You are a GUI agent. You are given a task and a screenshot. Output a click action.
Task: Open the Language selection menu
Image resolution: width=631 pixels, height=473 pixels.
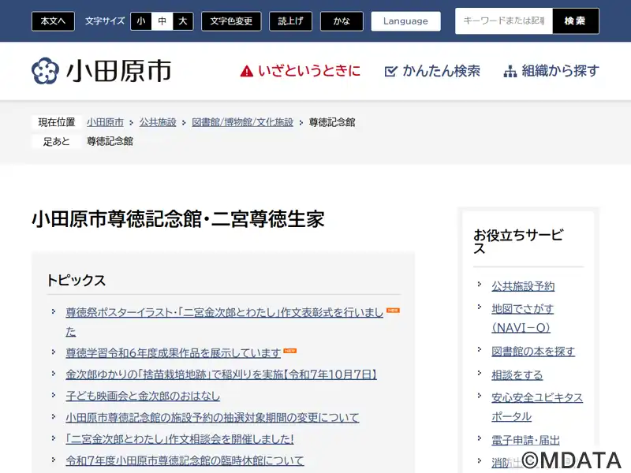point(405,21)
